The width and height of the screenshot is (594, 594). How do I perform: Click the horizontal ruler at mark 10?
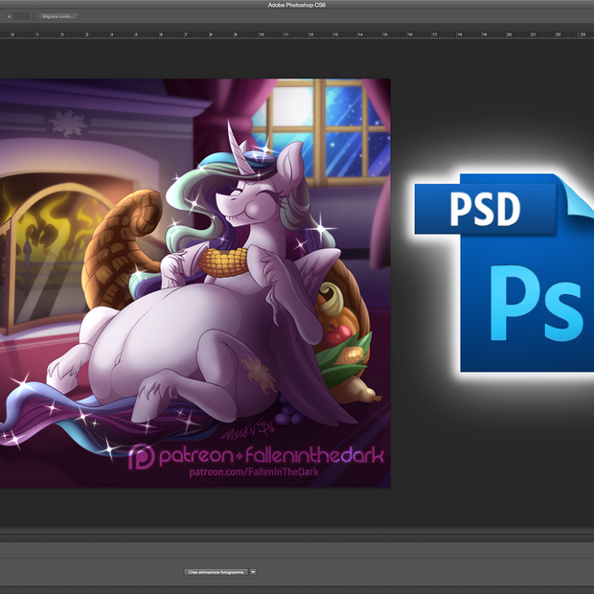[x=261, y=34]
